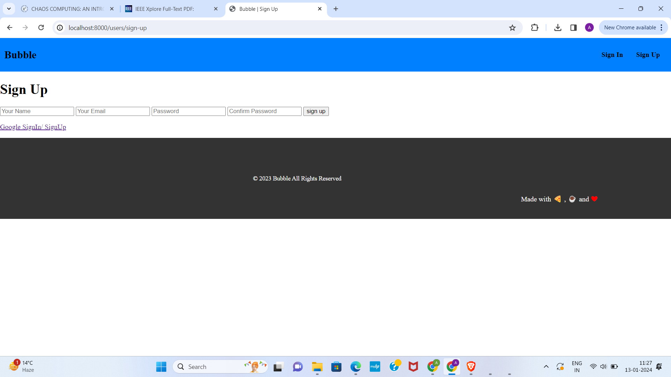Switch to the CHAOS COMPUTING tab
Screen dimensions: 671x377
pos(66,9)
